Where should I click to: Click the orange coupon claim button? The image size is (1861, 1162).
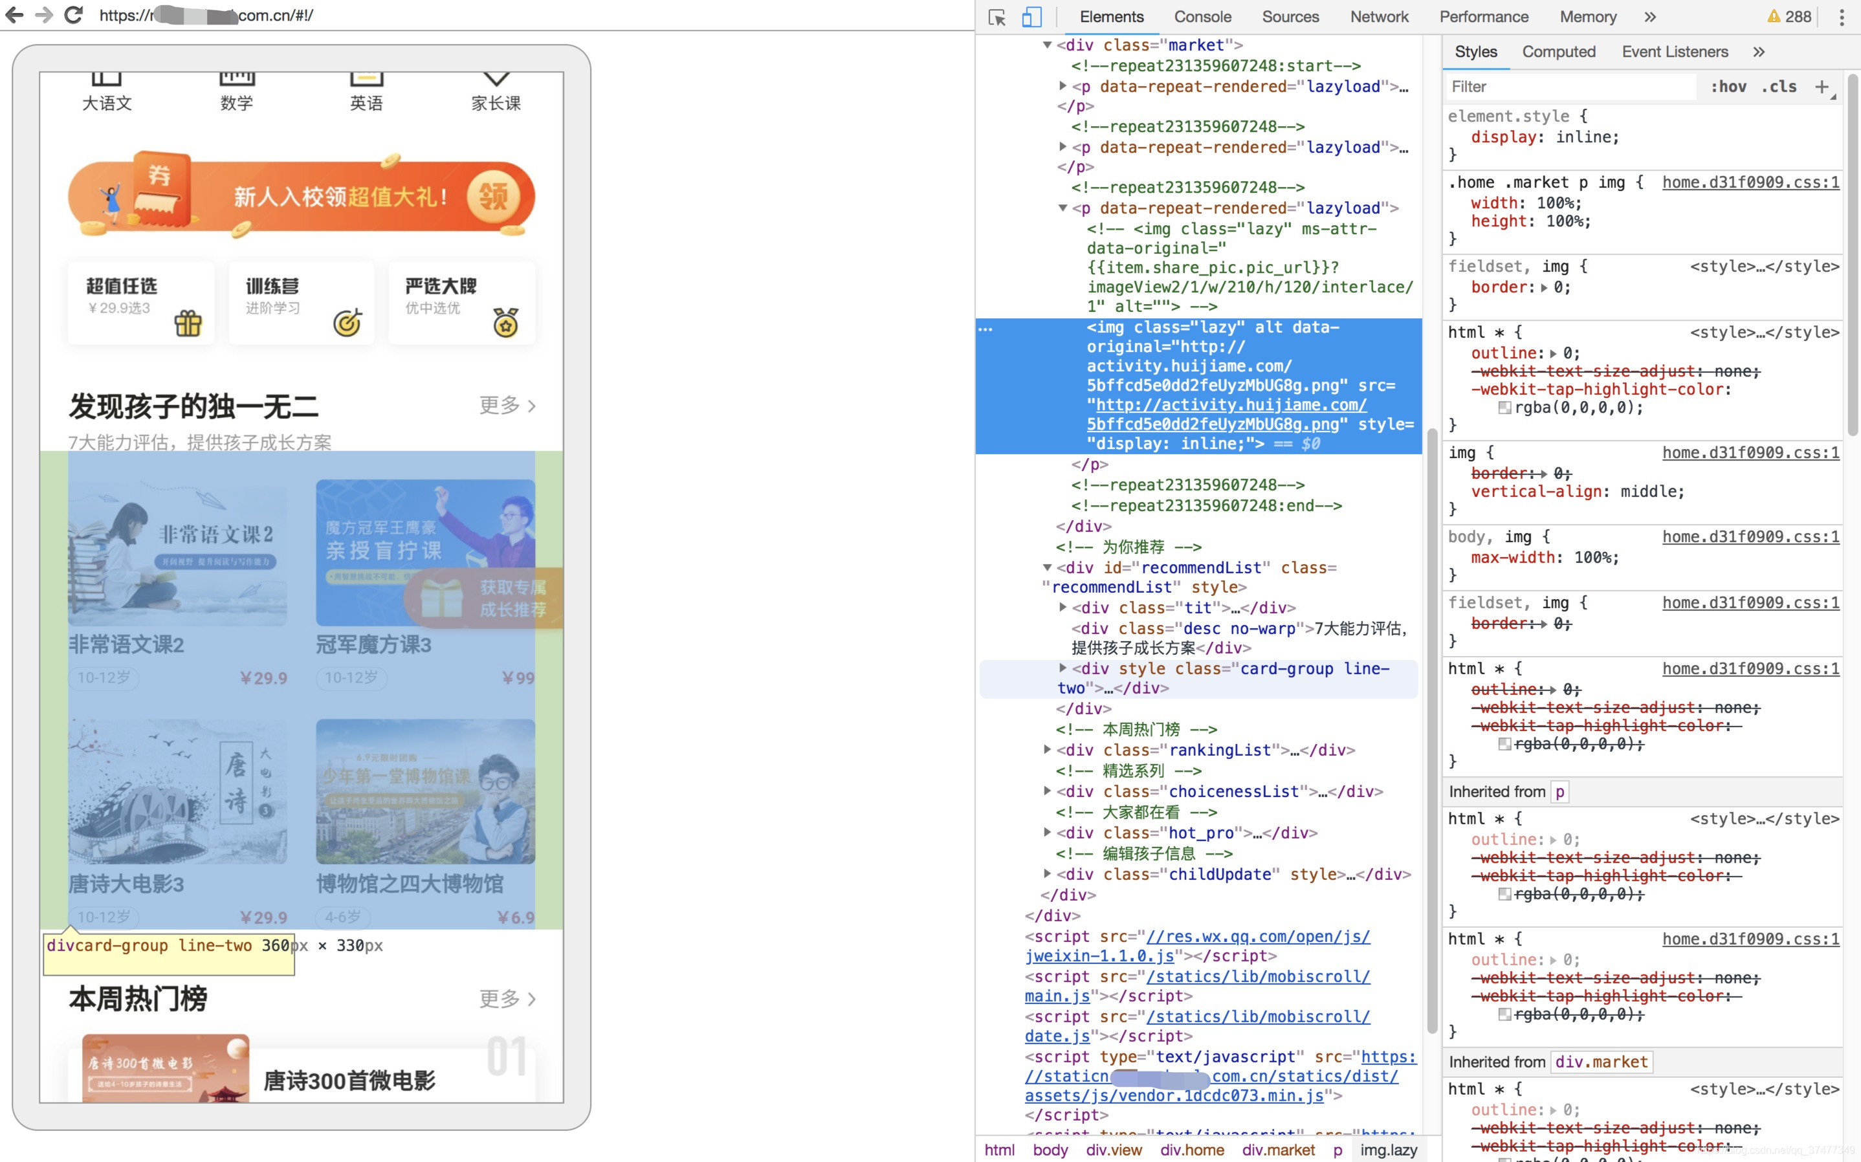pyautogui.click(x=492, y=197)
